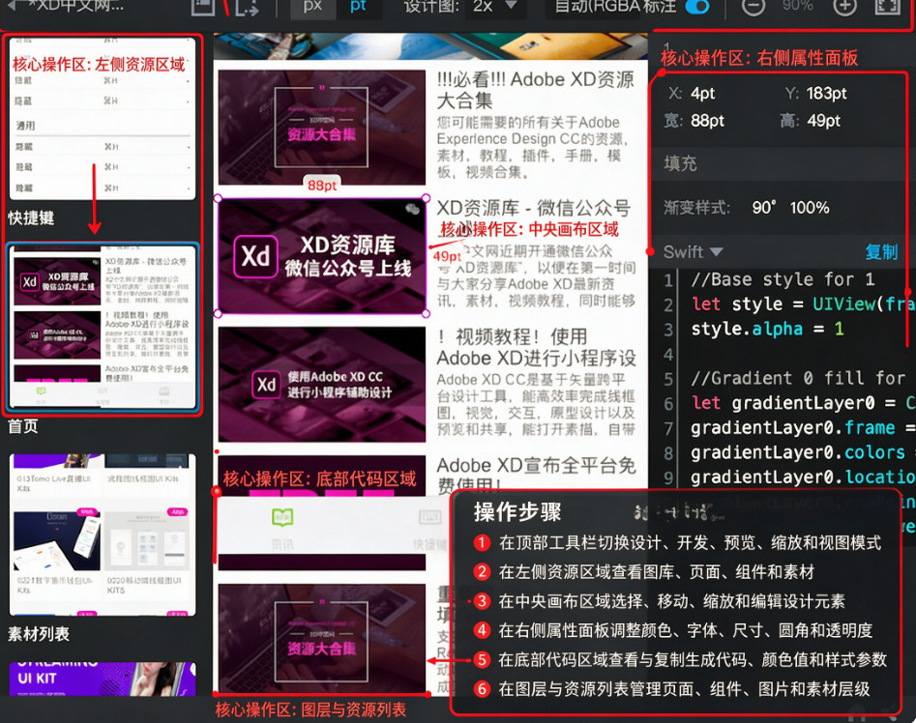Screen dimensions: 916x723
Task: Click the title XD资源库 - 微信公众号
Action: click(533, 208)
